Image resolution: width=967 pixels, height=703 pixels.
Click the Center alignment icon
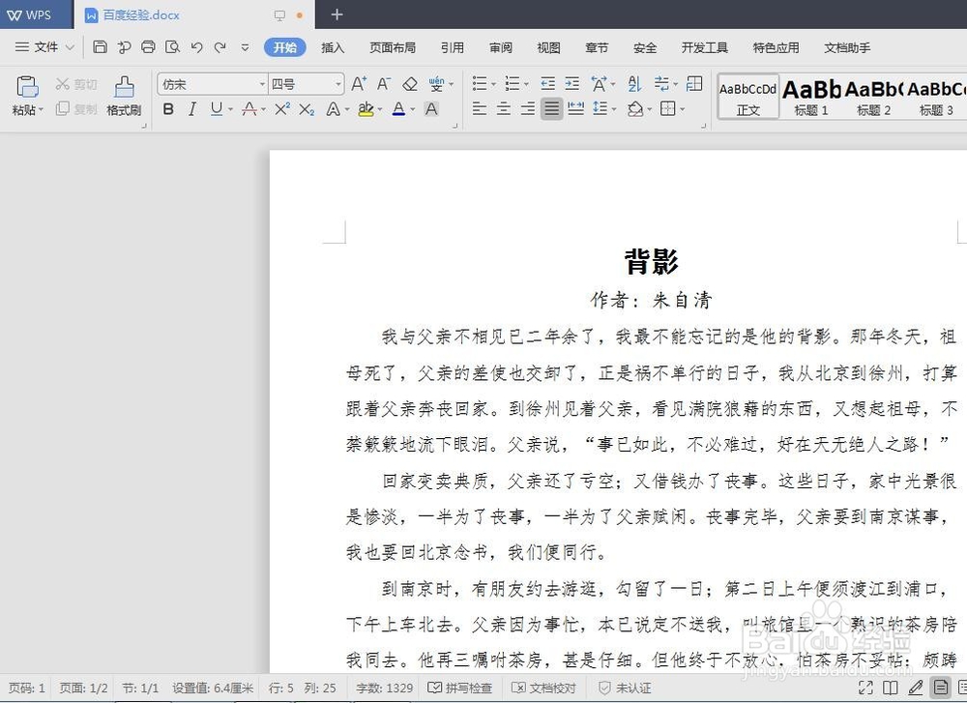point(503,109)
